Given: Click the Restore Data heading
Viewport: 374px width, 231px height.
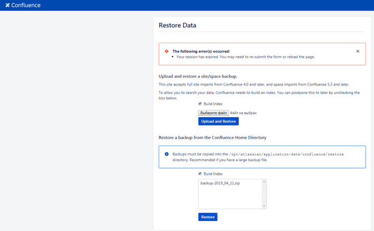Looking at the screenshot, I should (x=178, y=26).
